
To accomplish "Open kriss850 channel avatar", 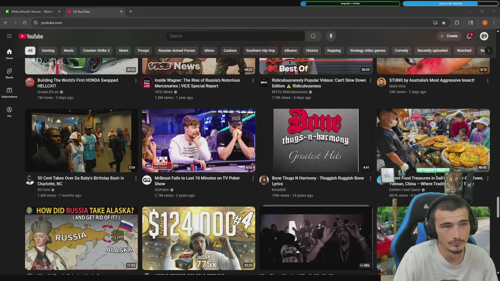I will pyautogui.click(x=264, y=180).
